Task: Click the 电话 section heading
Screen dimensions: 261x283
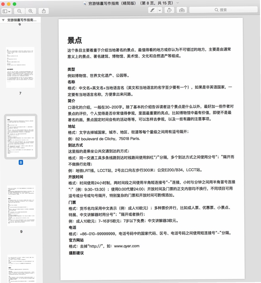Action: click(72, 227)
